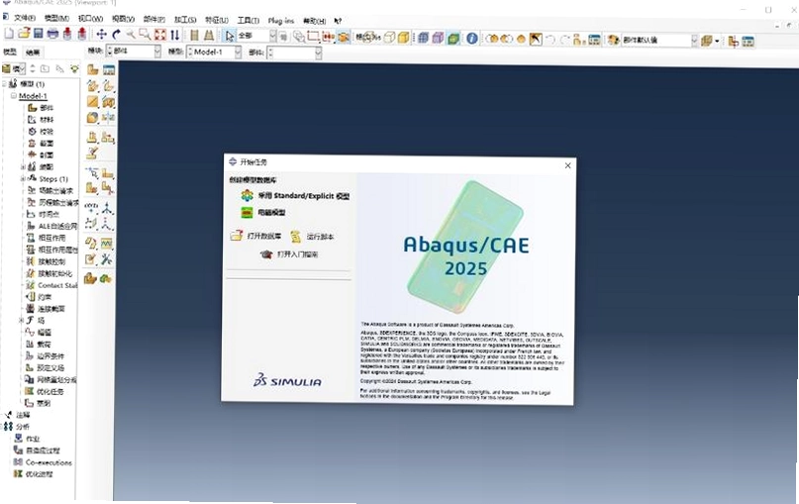Click the Electromagnetic model green icon
Viewport: 799px width, 504px height.
click(x=248, y=213)
